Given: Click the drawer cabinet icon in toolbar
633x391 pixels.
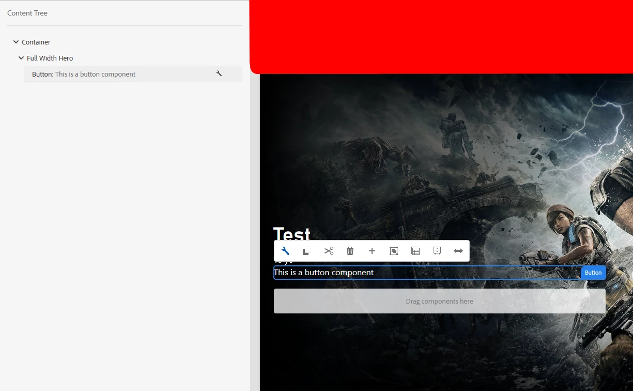Looking at the screenshot, I should click(437, 251).
